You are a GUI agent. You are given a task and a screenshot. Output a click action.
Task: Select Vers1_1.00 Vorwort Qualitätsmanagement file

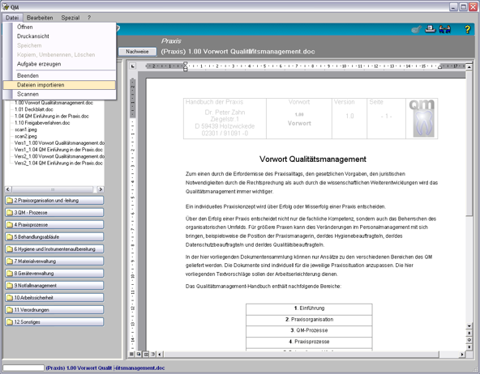point(59,143)
